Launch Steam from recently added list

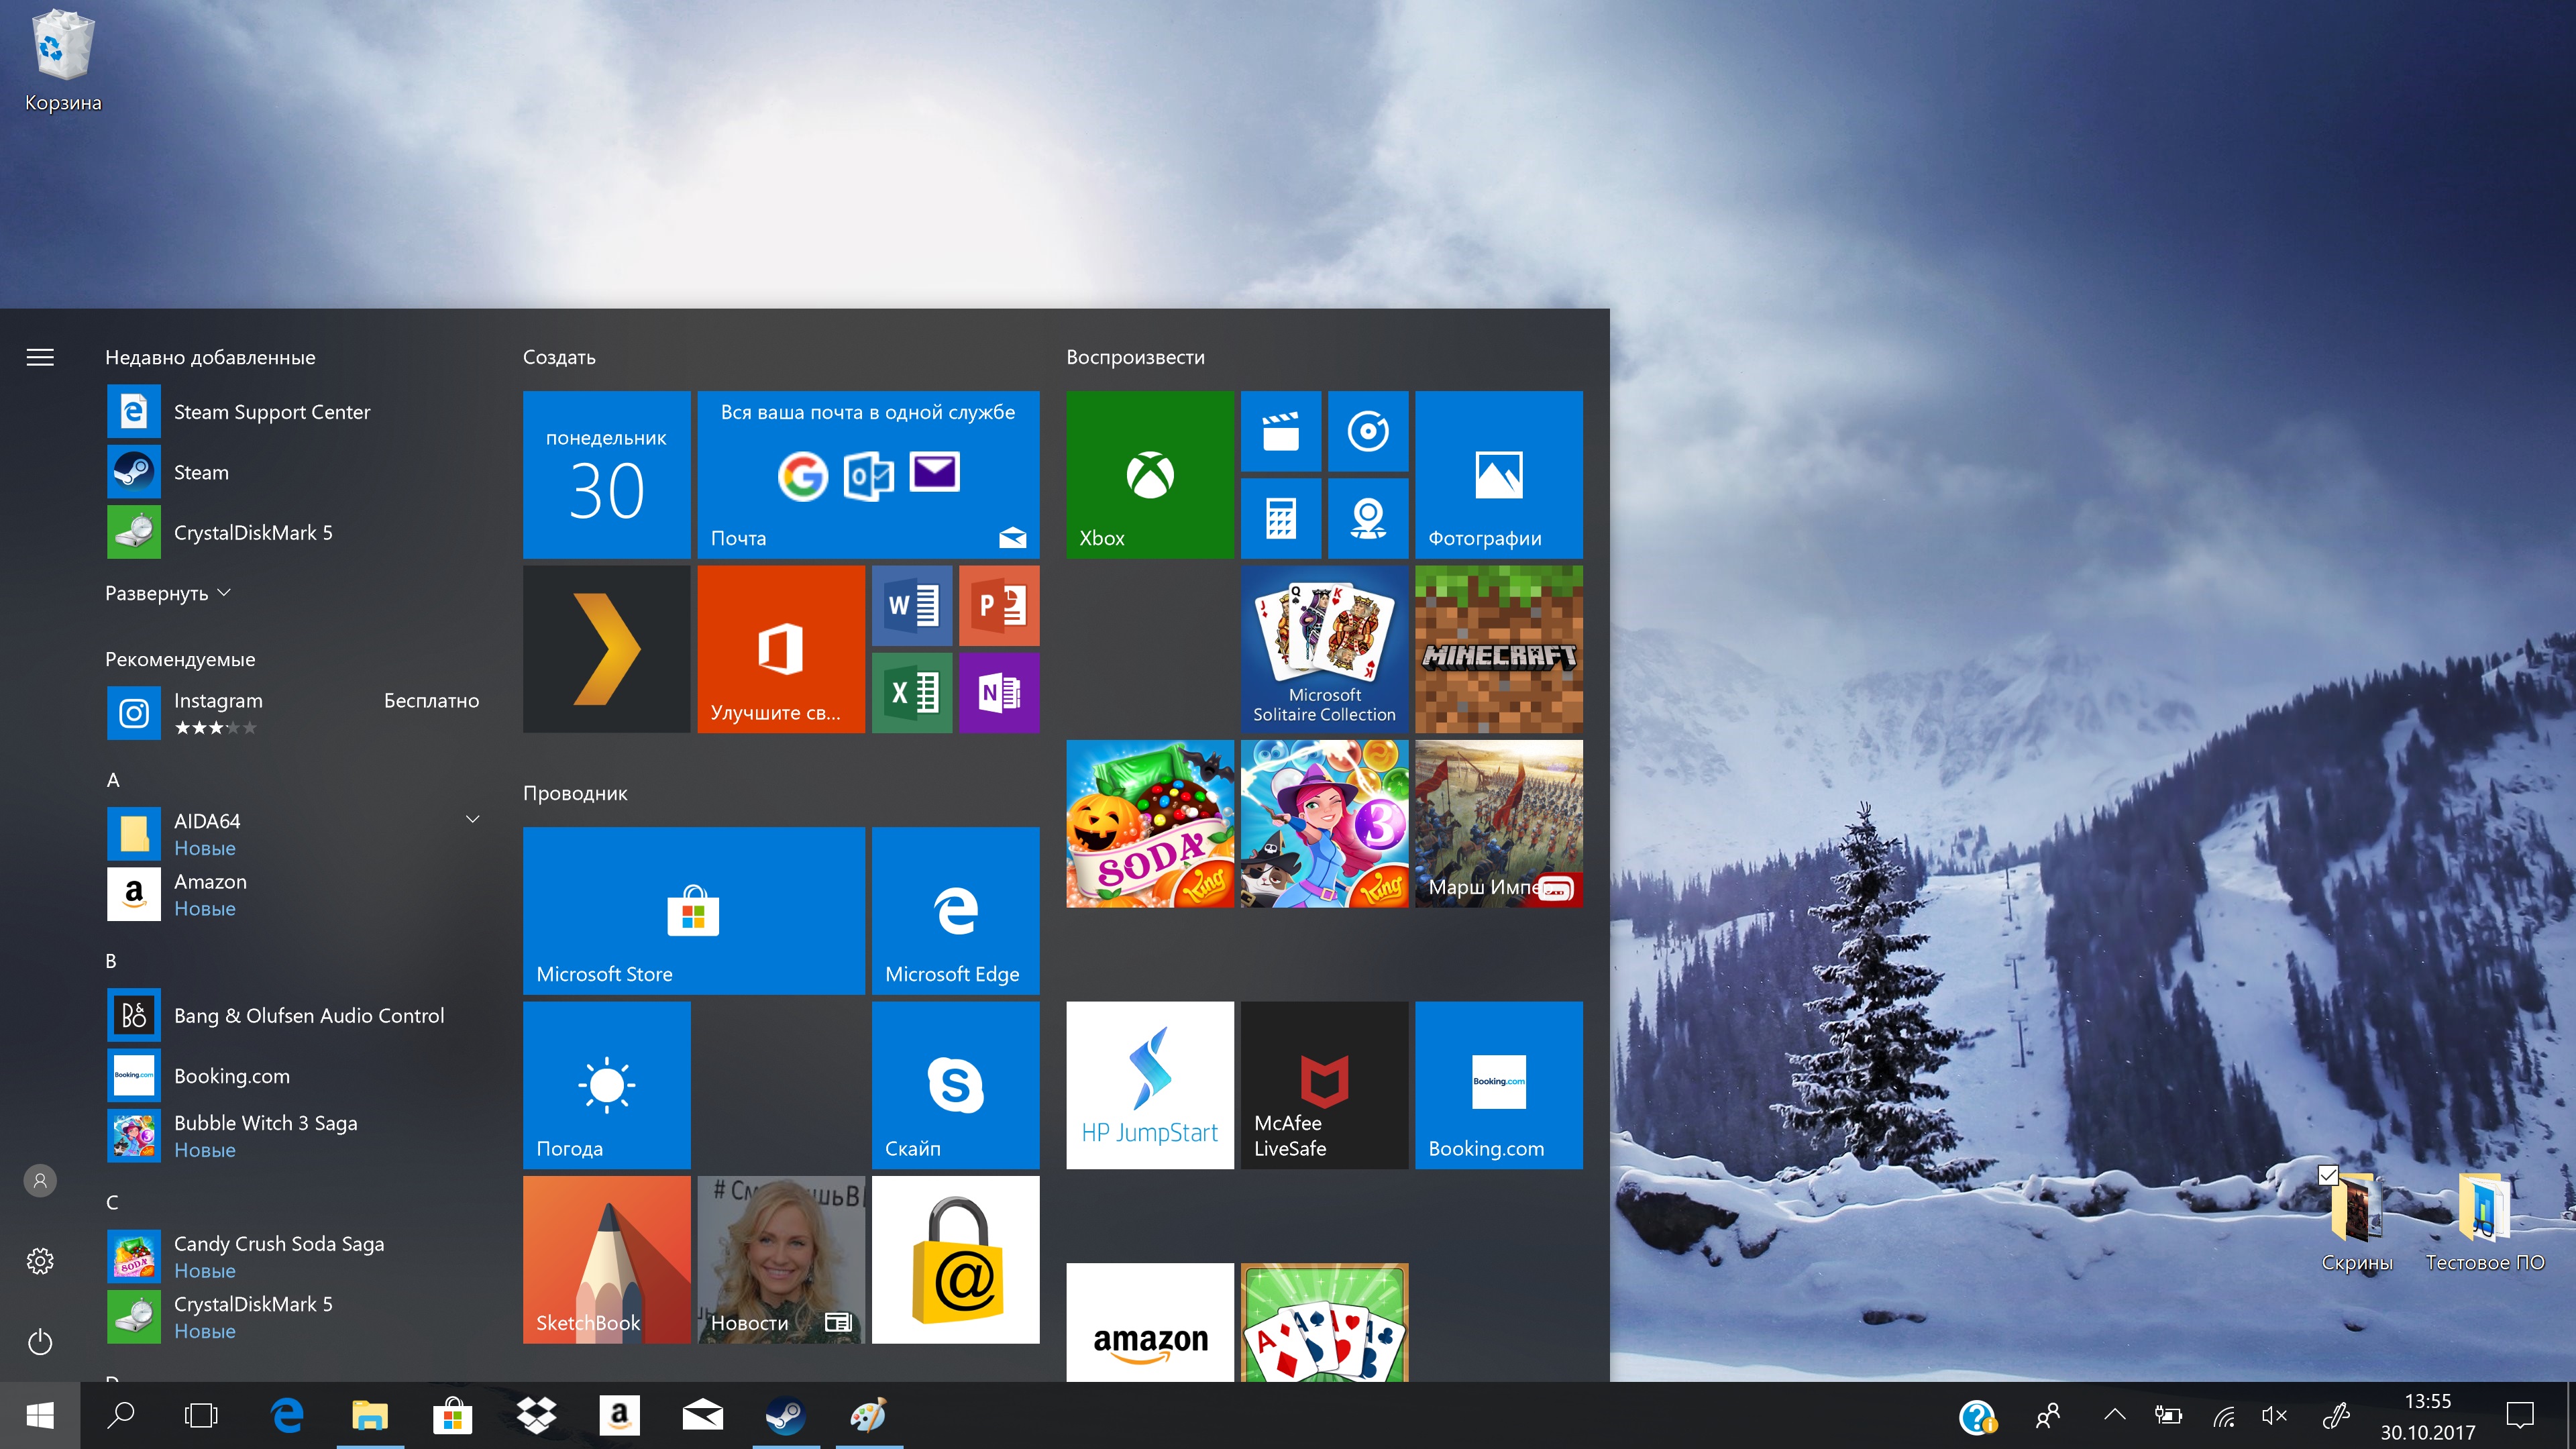point(294,472)
